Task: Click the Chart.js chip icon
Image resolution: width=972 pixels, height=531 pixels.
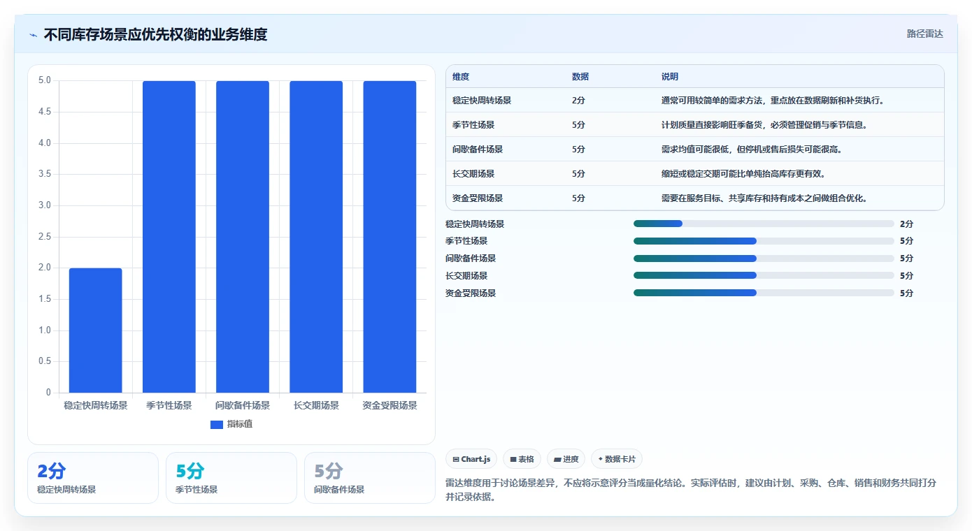Action: click(456, 459)
